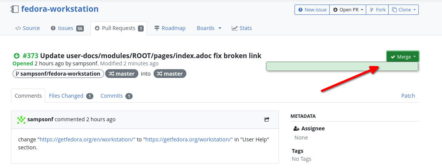Go to the Roadmap tab
Screen dimensions: 442x168
pyautogui.click(x=170, y=28)
